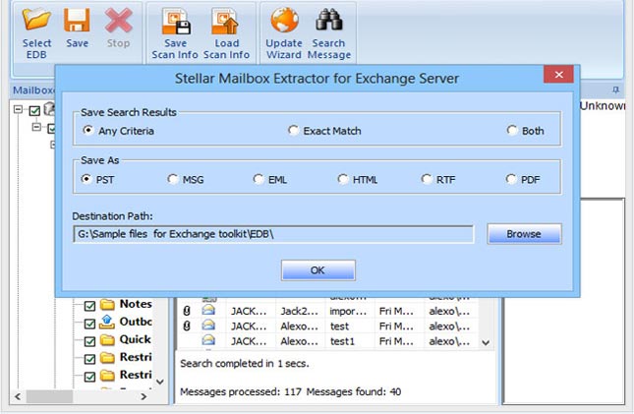634x414 pixels.
Task: Click tree list scroll down arrow
Action: pos(160,382)
